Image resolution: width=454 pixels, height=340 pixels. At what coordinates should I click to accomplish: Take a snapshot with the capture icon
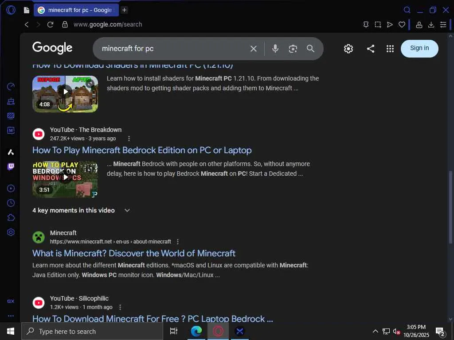point(378,25)
